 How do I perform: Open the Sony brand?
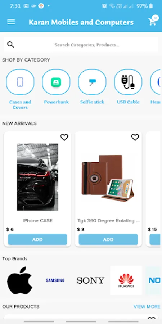click(90, 280)
